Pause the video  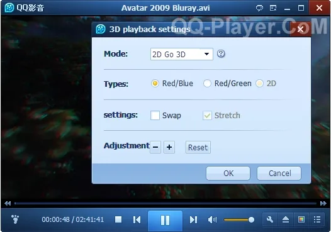pyautogui.click(x=165, y=221)
